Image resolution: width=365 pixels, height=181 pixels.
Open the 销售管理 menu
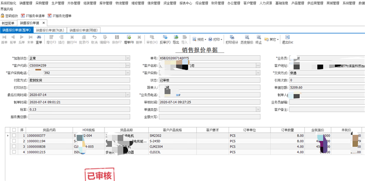coord(26,3)
